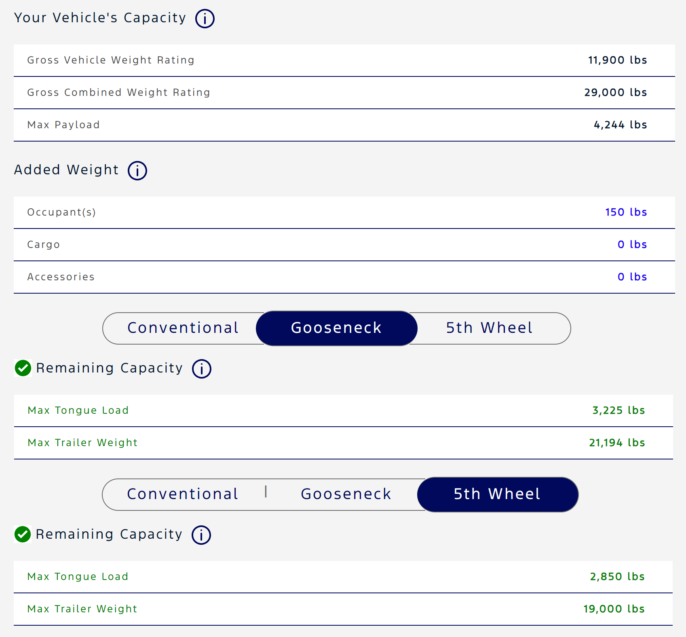Open the Added Weight info tooltip
This screenshot has height=637, width=686.
coord(137,171)
